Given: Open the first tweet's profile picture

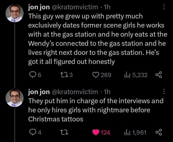Looking at the screenshot, I should coord(15,13).
